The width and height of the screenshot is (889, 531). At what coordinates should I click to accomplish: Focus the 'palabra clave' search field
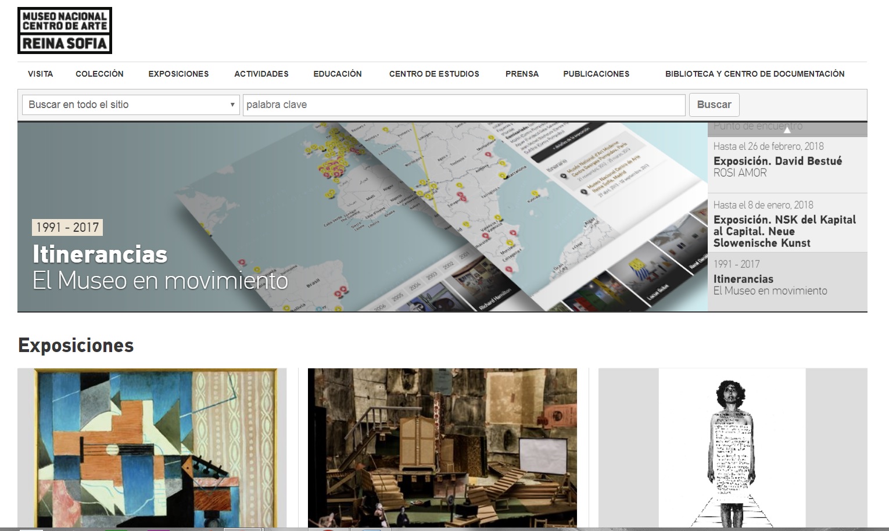click(x=464, y=105)
